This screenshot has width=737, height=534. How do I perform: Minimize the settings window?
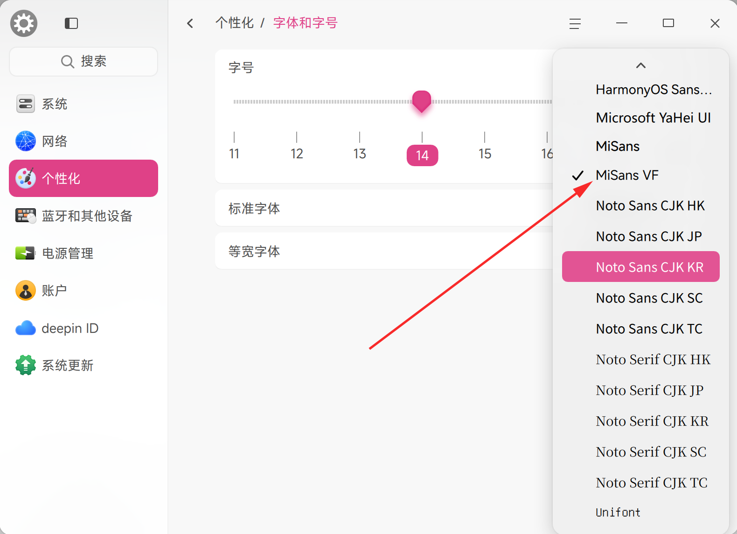(622, 23)
